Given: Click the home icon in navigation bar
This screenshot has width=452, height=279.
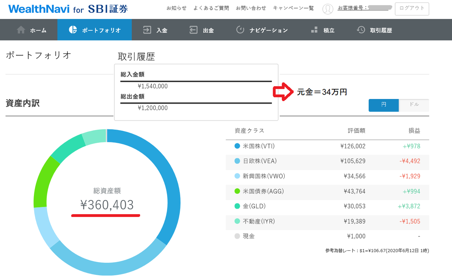Looking at the screenshot, I should click(21, 30).
